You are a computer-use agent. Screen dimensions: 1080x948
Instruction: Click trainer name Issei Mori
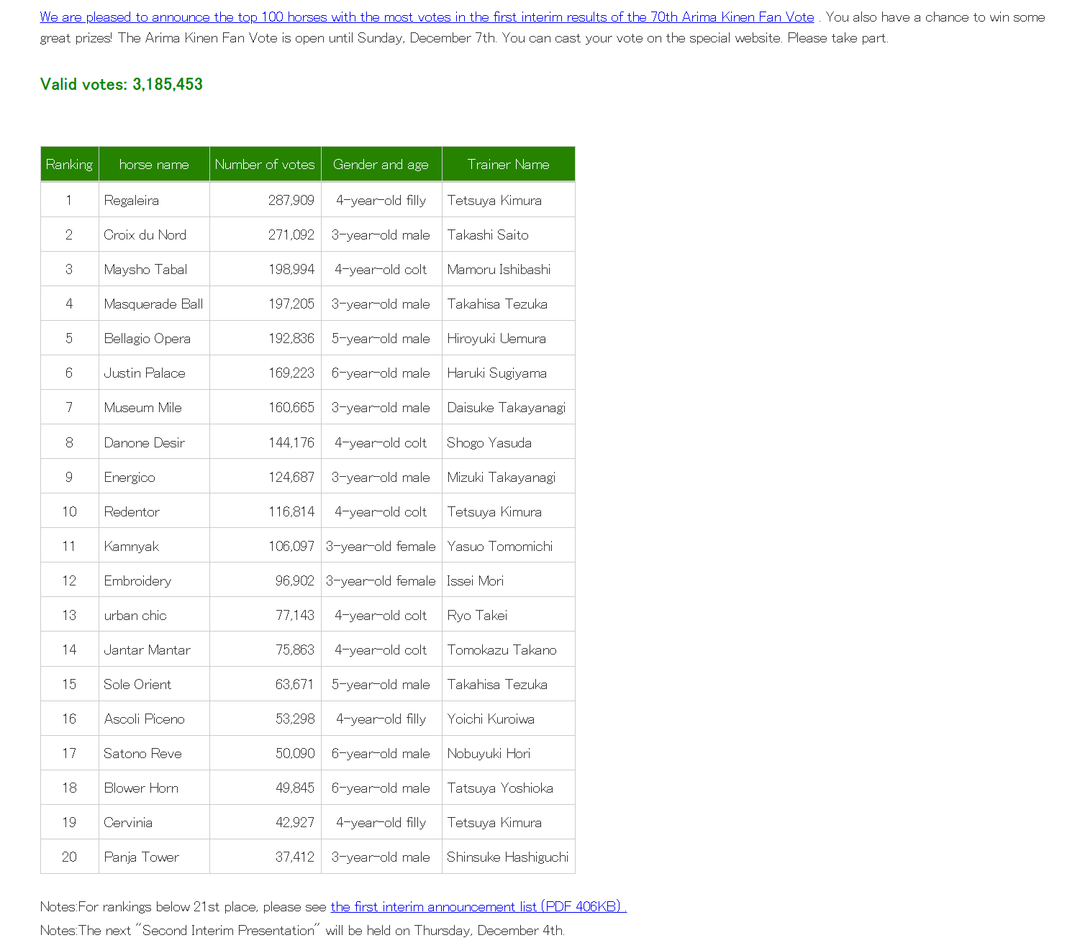(x=476, y=580)
